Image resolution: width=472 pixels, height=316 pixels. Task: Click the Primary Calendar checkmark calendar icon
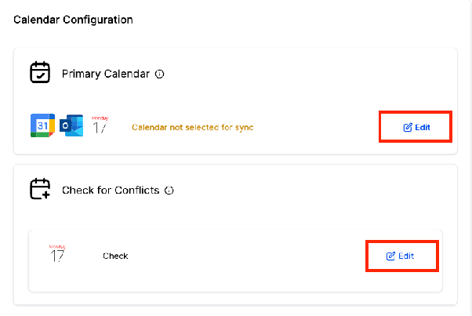(40, 72)
